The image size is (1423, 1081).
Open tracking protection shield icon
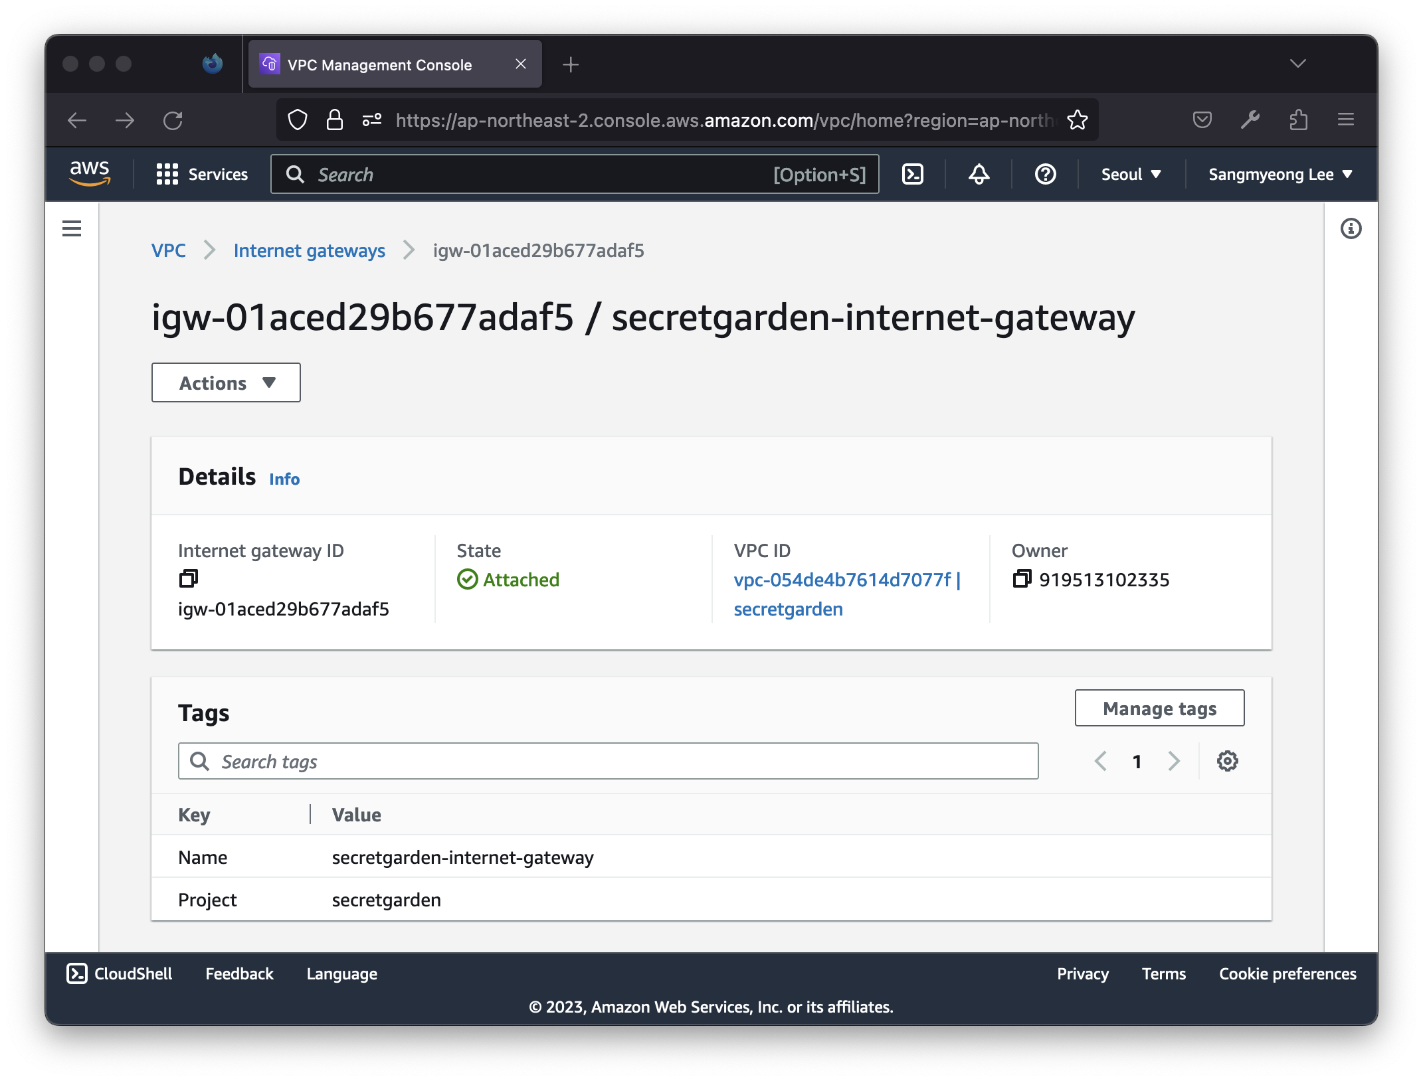[x=298, y=120]
